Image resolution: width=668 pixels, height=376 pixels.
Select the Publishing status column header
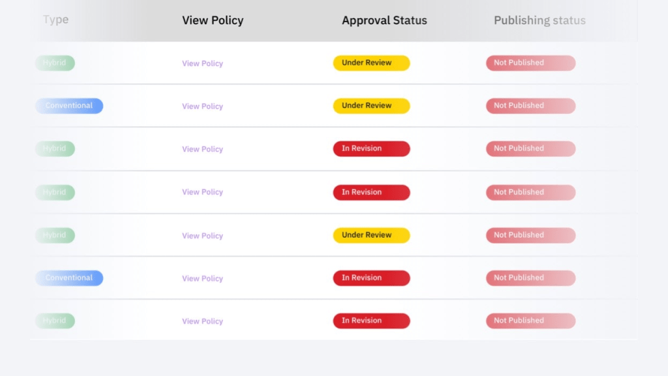[x=539, y=21]
